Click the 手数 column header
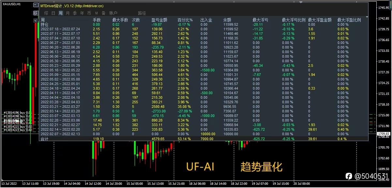The width and height of the screenshot is (392, 188). (x=97, y=20)
